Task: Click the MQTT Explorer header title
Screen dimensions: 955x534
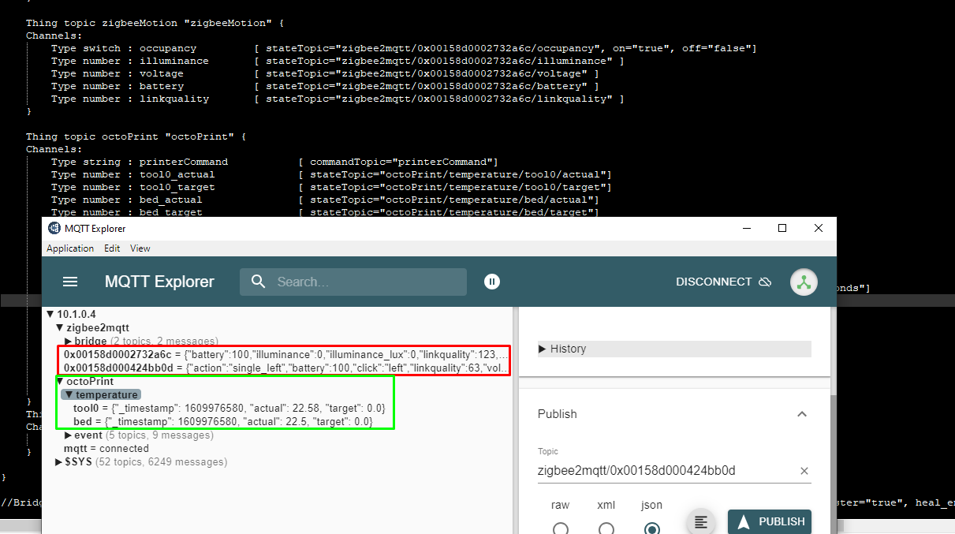Action: tap(159, 282)
